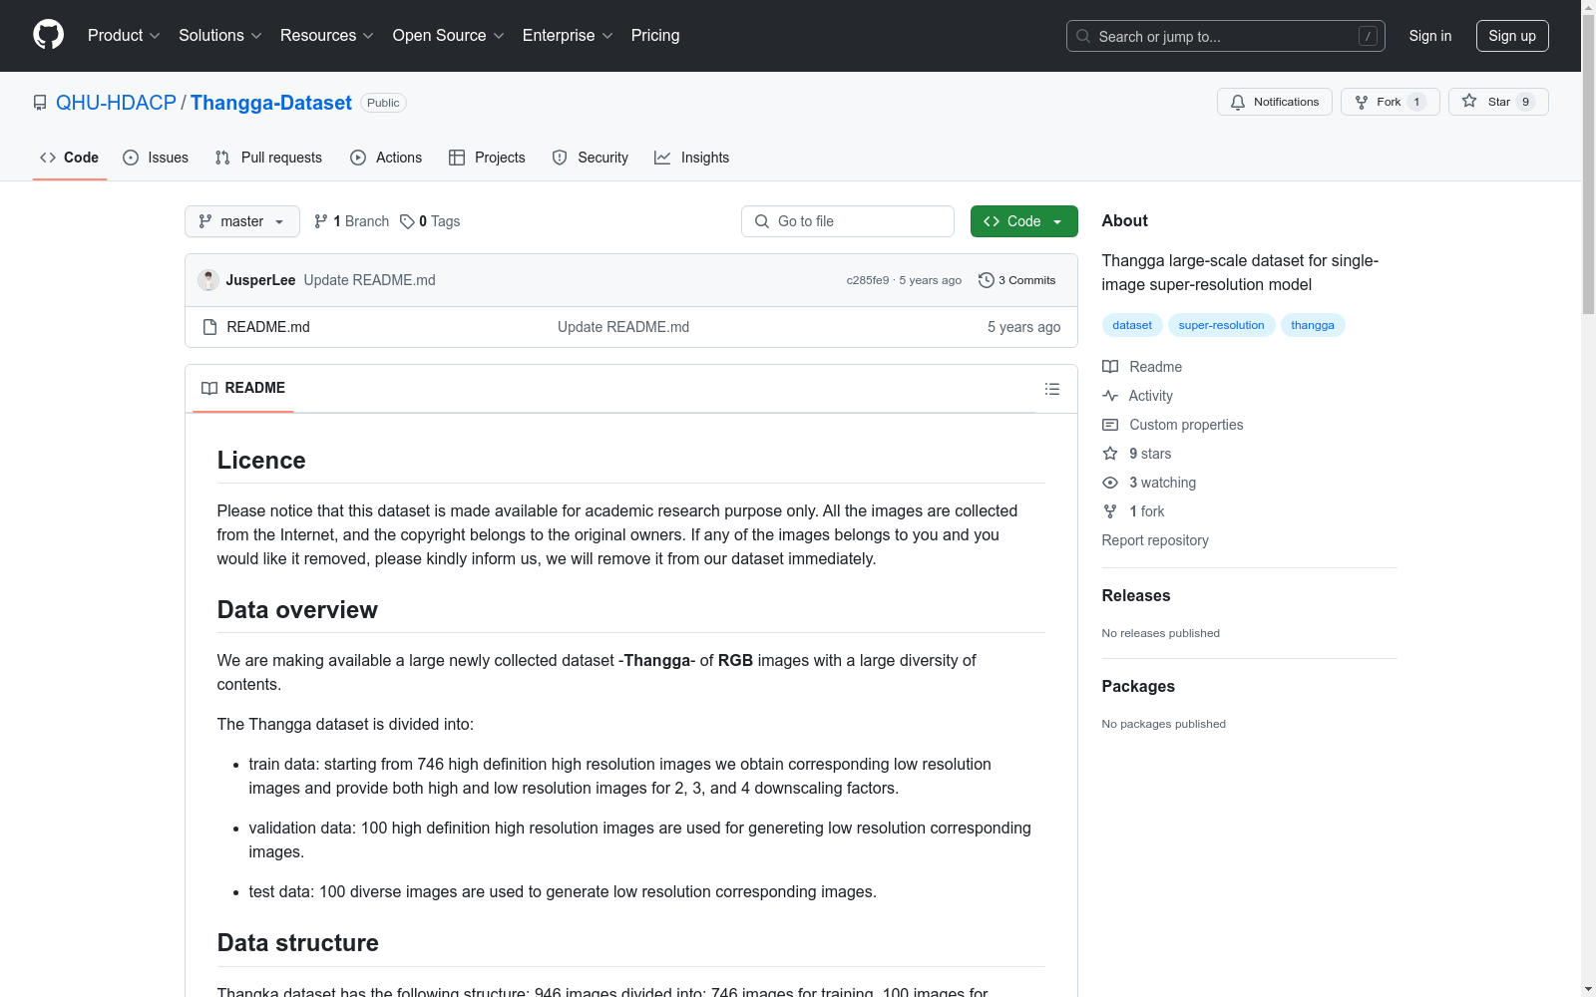The width and height of the screenshot is (1596, 997).
Task: Click the commits history clock icon
Action: point(987,280)
